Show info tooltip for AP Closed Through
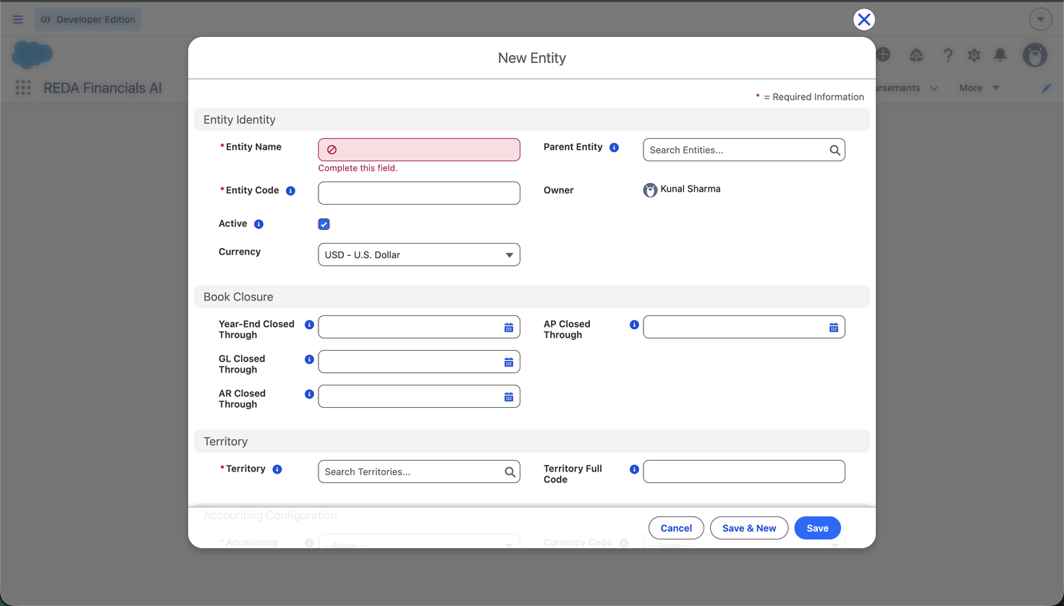This screenshot has height=606, width=1064. (634, 325)
